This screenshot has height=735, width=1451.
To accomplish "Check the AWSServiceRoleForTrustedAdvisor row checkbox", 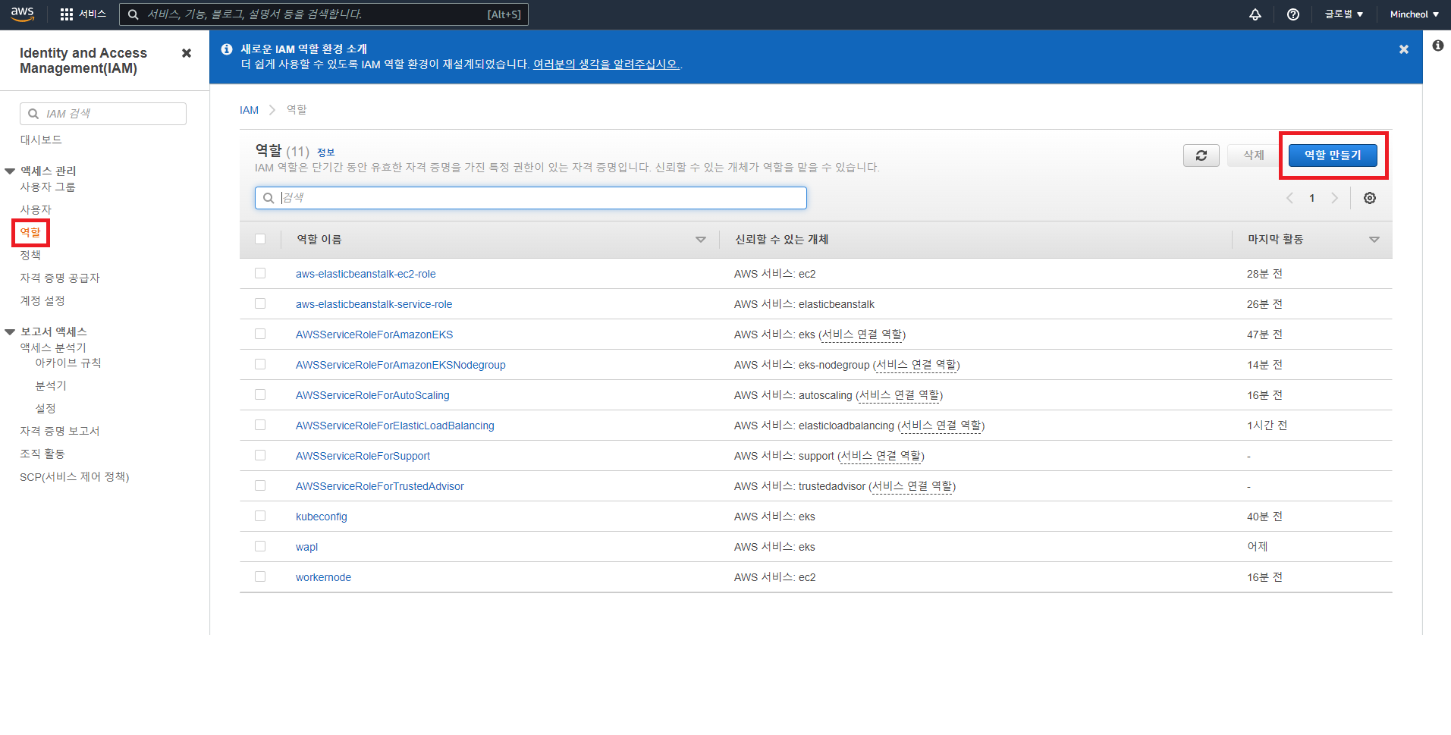I will [x=260, y=485].
